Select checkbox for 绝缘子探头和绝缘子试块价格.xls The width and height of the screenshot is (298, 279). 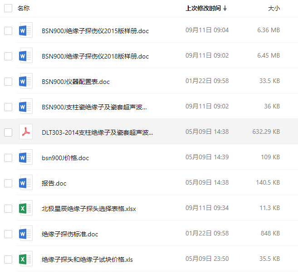pos(8,259)
